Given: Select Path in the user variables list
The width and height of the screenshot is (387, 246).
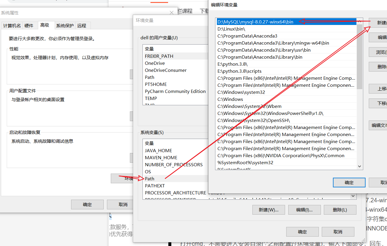Looking at the screenshot, I should (175, 77).
